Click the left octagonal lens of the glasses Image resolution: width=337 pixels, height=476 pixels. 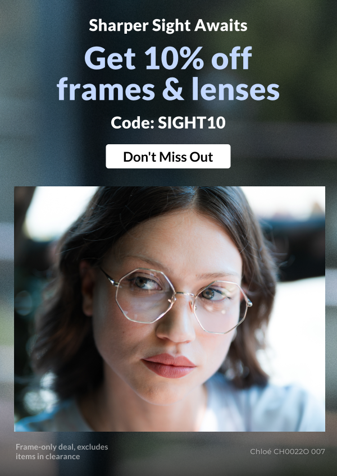(x=145, y=295)
